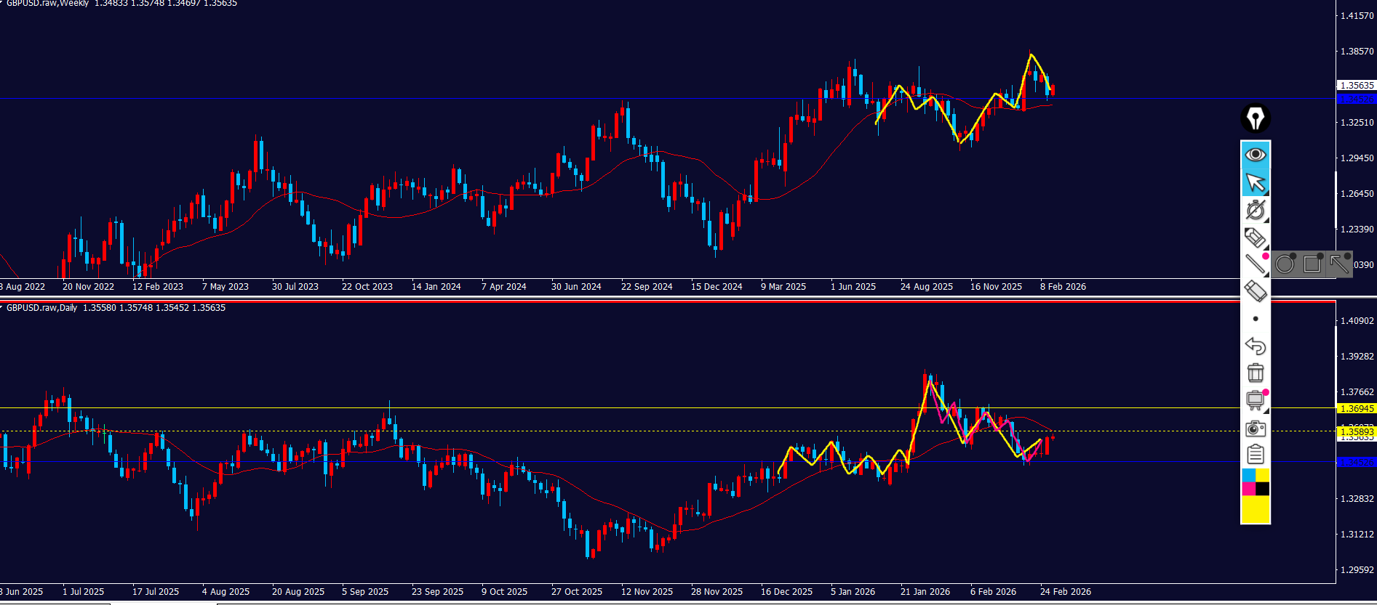1377x605 pixels.
Task: Switch to the cursor arrow mode
Action: point(1256,182)
